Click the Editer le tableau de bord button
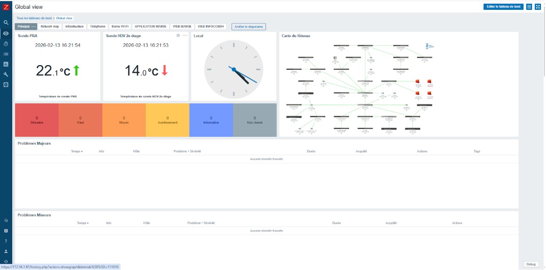The width and height of the screenshot is (546, 270). click(x=504, y=7)
